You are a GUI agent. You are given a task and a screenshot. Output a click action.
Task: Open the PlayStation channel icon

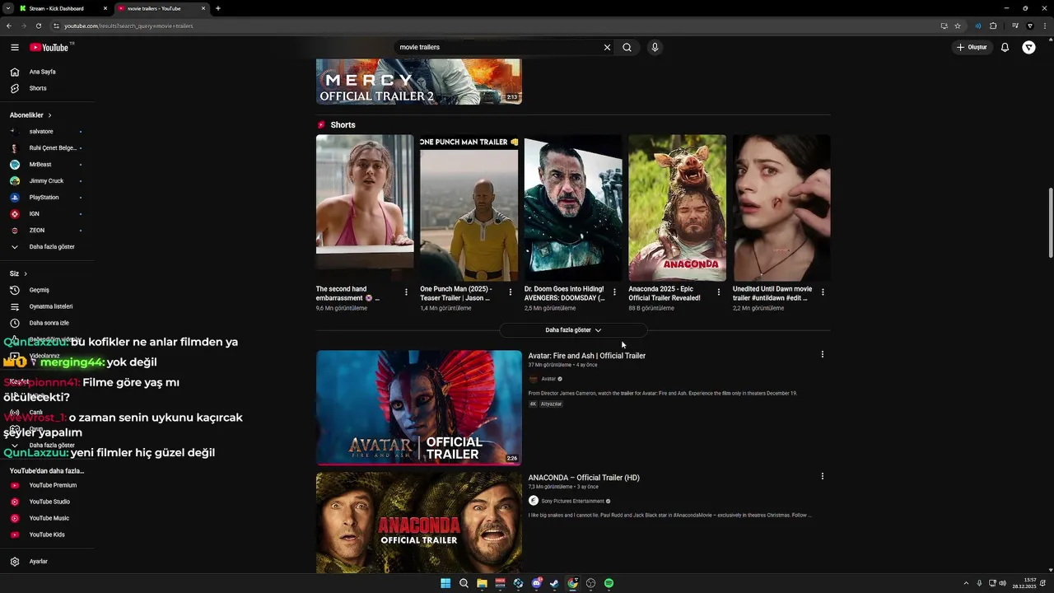point(14,197)
